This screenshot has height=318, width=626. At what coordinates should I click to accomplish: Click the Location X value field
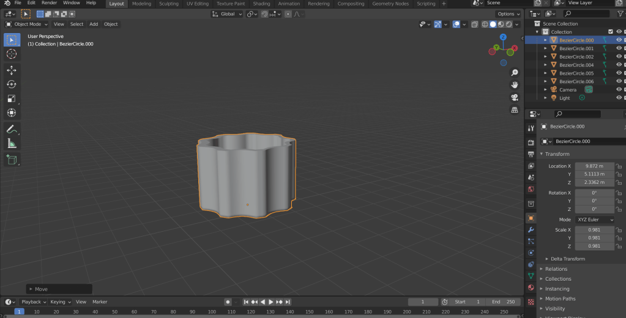[x=594, y=166]
